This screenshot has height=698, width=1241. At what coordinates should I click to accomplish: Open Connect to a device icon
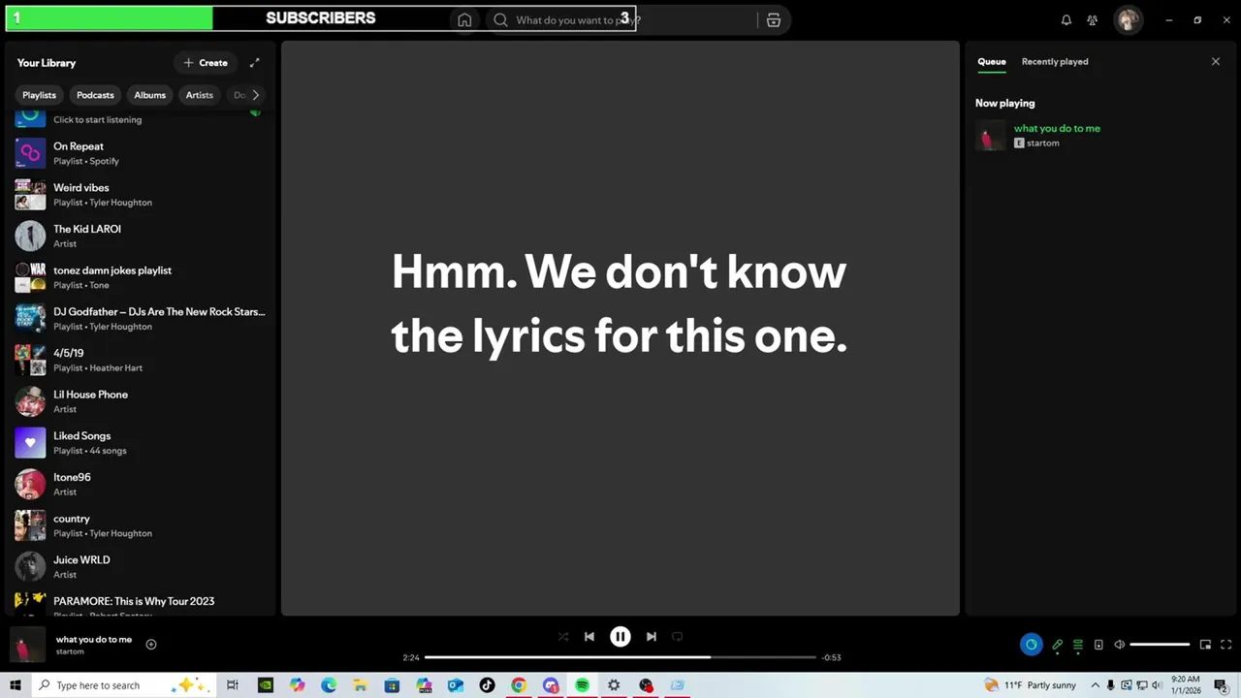pos(1098,645)
